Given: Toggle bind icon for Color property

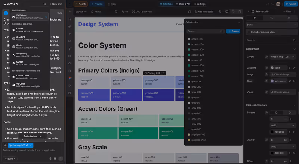Looking at the screenshot, I should pyautogui.click(x=266, y=81).
